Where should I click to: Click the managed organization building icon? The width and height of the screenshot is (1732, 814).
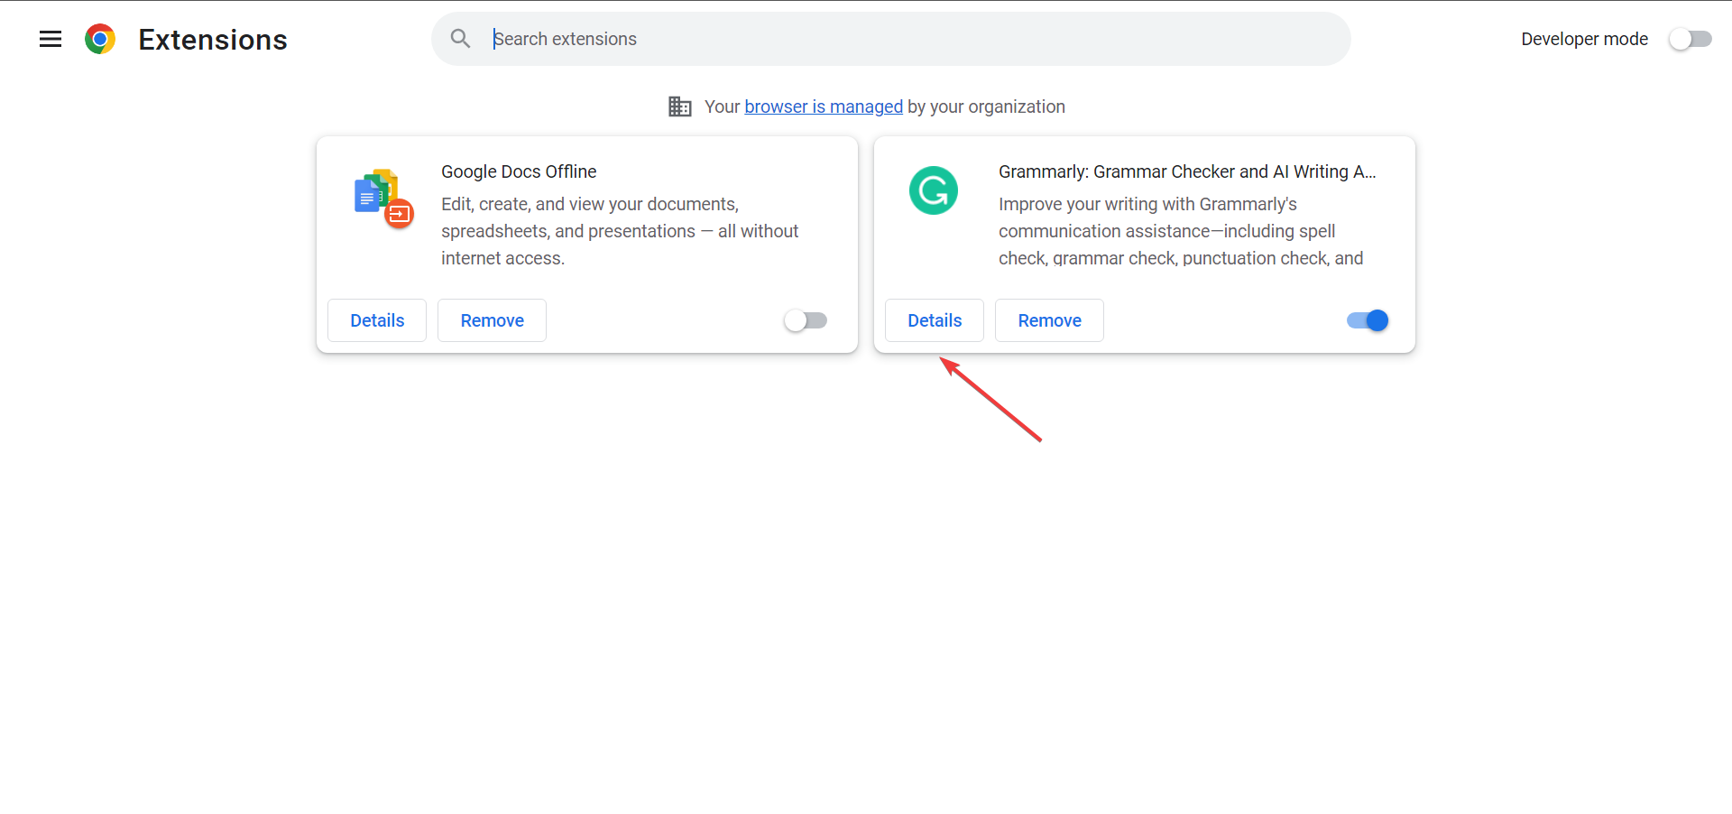[x=680, y=106]
